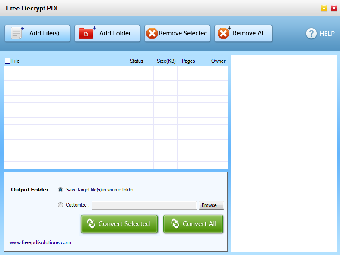Choose the Customize output folder option
This screenshot has width=340, height=255.
coord(60,205)
